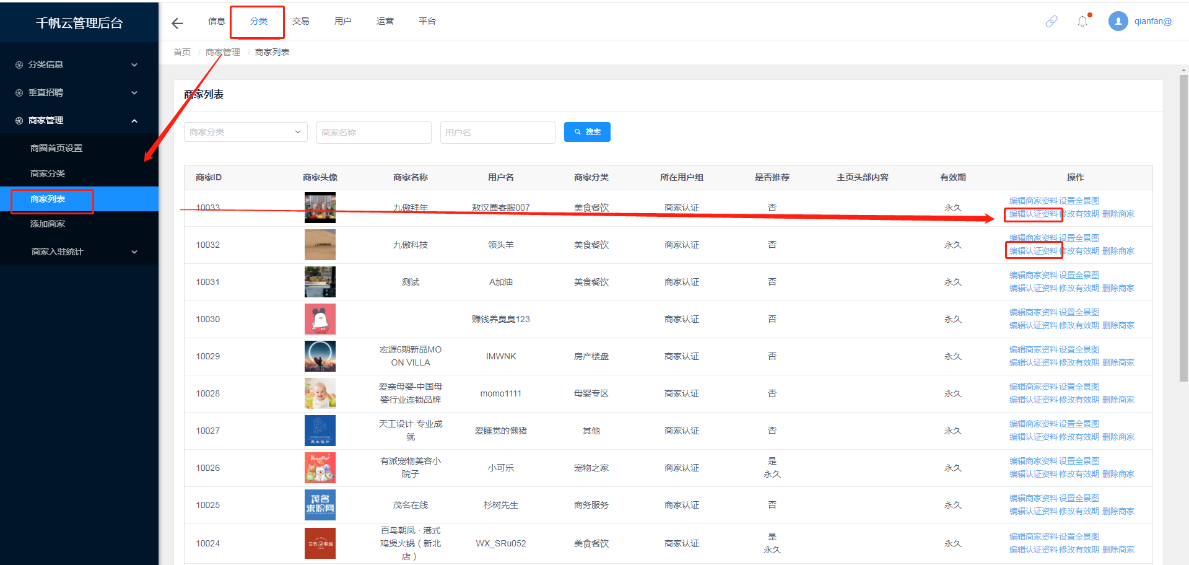Click the 垂直招聘 sidebar icon
1189x565 pixels.
click(19, 93)
